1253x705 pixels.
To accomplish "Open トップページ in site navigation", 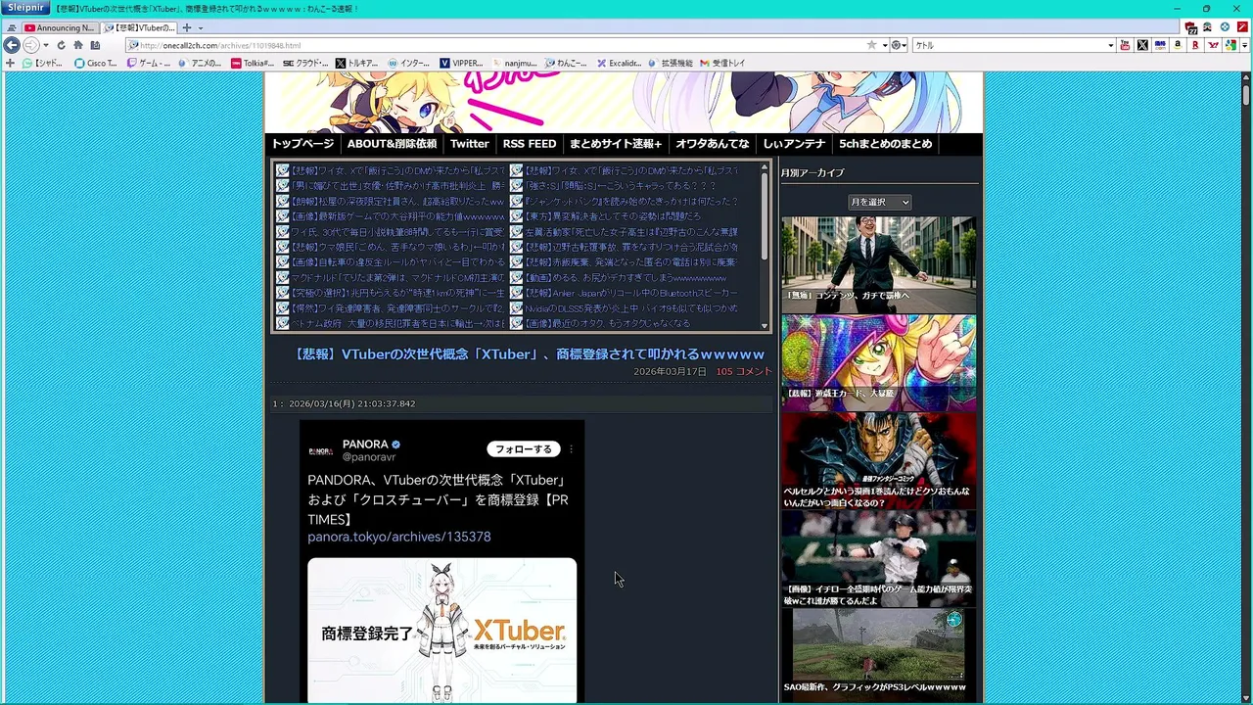I will pos(302,144).
